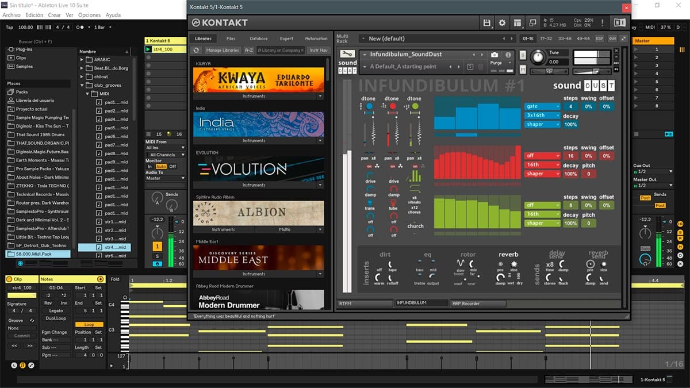Image resolution: width=690 pixels, height=388 pixels.
Task: Click Librería del usuario in Places
Action: [31, 101]
